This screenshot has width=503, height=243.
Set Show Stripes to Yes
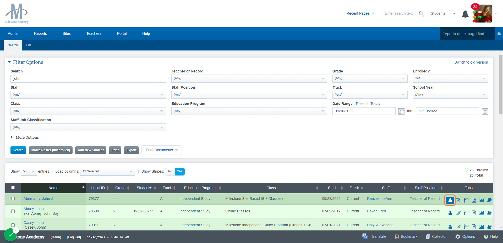pos(180,172)
